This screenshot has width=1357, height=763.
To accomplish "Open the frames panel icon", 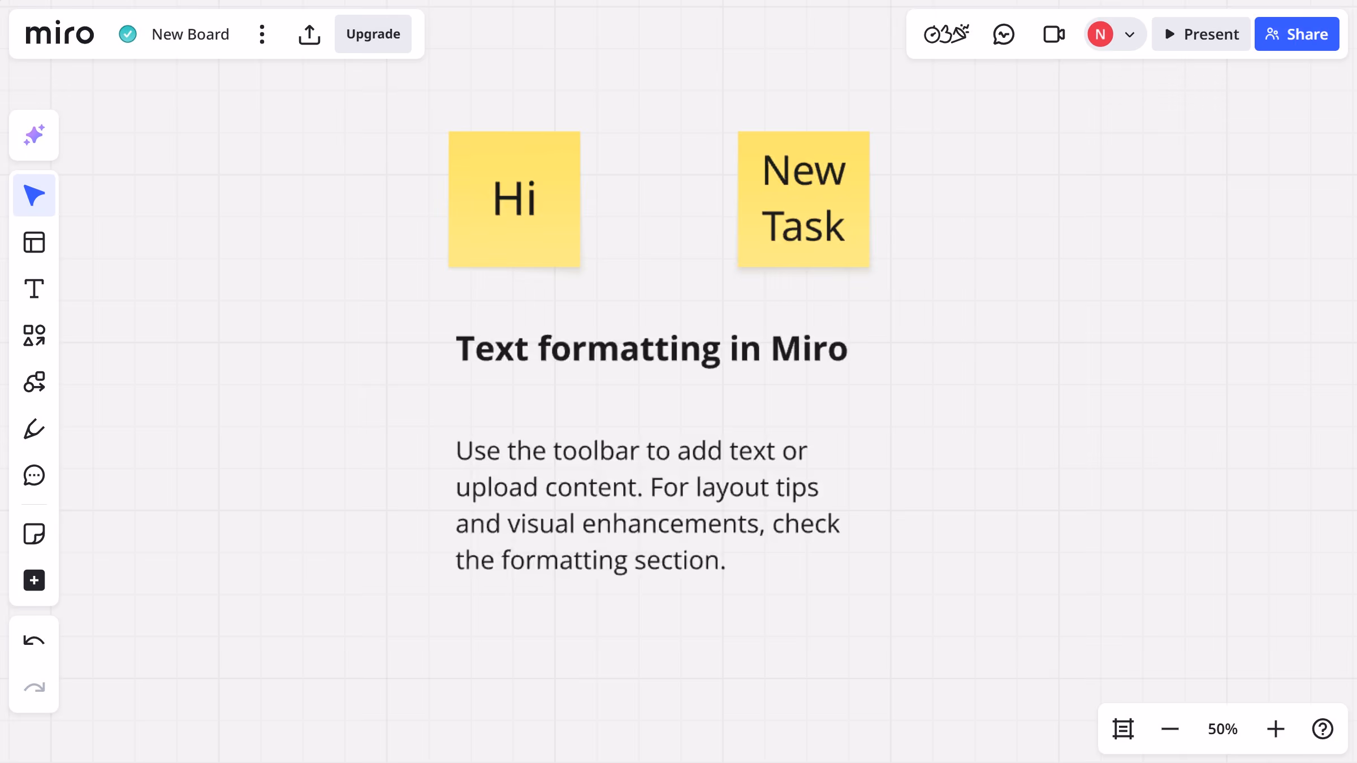I will pyautogui.click(x=1123, y=729).
